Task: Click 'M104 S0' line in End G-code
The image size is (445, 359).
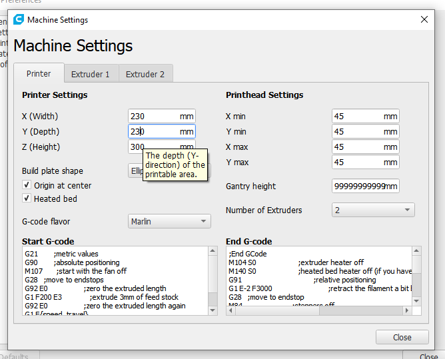Action: click(x=296, y=262)
